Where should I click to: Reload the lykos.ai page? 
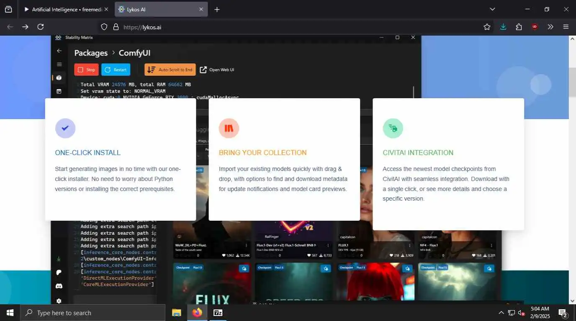pyautogui.click(x=40, y=27)
